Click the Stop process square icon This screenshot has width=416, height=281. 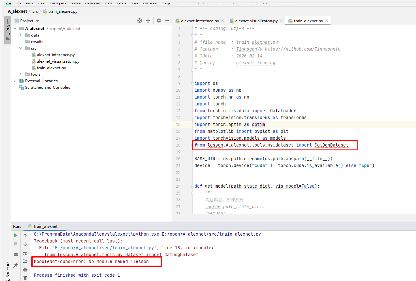[x=16, y=244]
